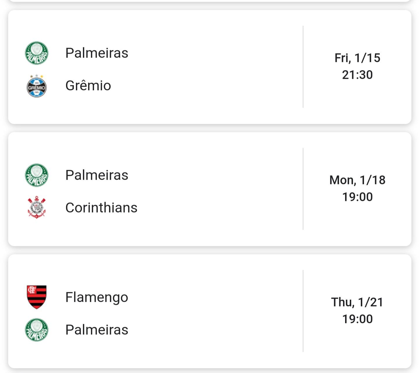Open the Palmeiras link above Grêmio
The image size is (419, 373).
click(x=97, y=53)
